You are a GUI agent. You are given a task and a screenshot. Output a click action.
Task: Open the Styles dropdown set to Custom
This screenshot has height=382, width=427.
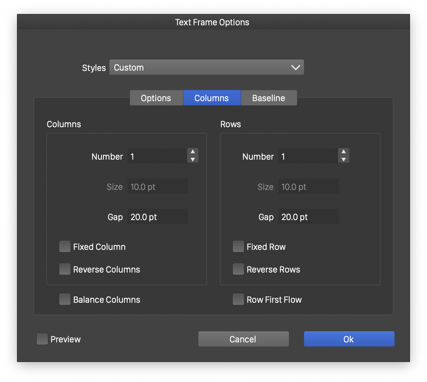pos(206,68)
